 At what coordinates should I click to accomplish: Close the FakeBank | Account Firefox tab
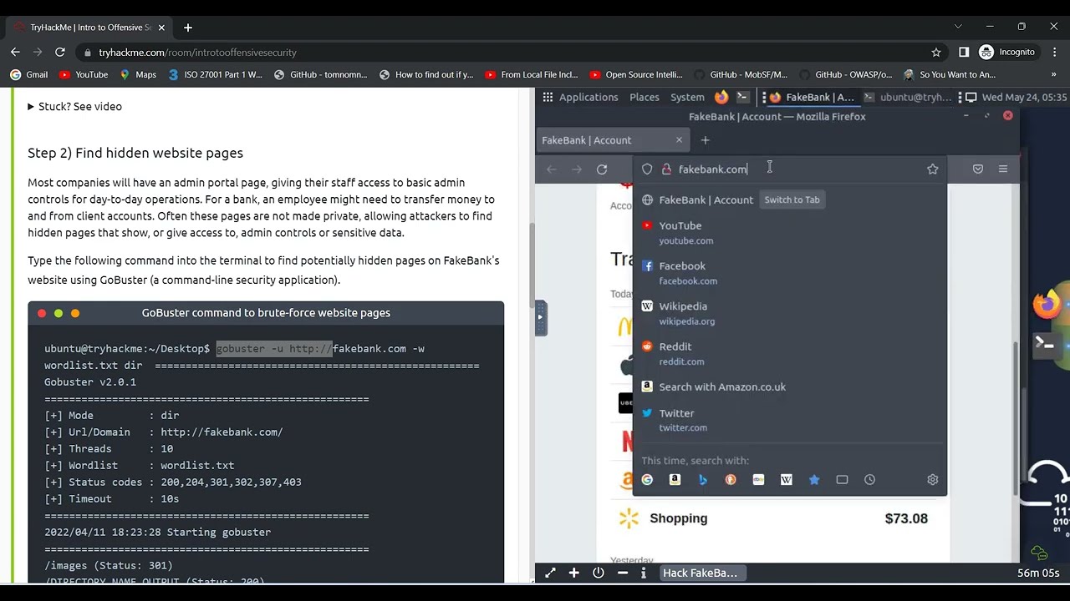pyautogui.click(x=679, y=140)
